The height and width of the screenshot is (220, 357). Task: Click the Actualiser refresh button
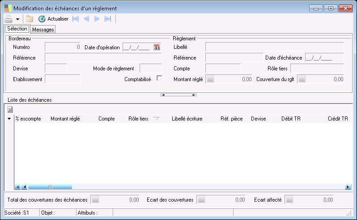[x=54, y=19]
